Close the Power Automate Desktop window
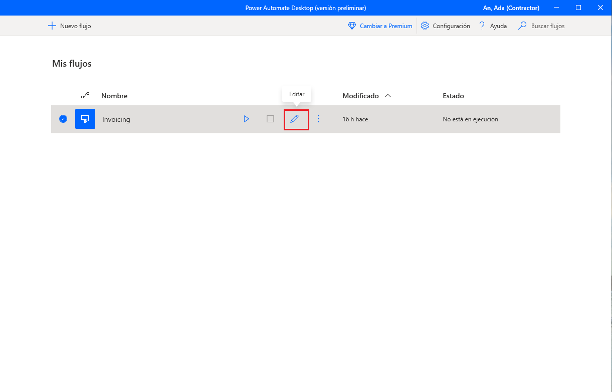Viewport: 612px width, 392px height. (x=600, y=8)
